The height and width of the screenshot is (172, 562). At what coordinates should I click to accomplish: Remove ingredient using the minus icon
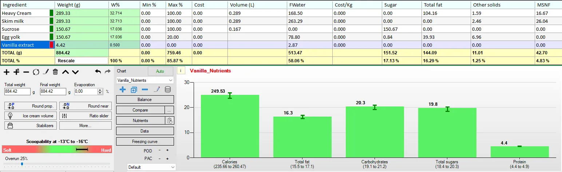point(26,72)
